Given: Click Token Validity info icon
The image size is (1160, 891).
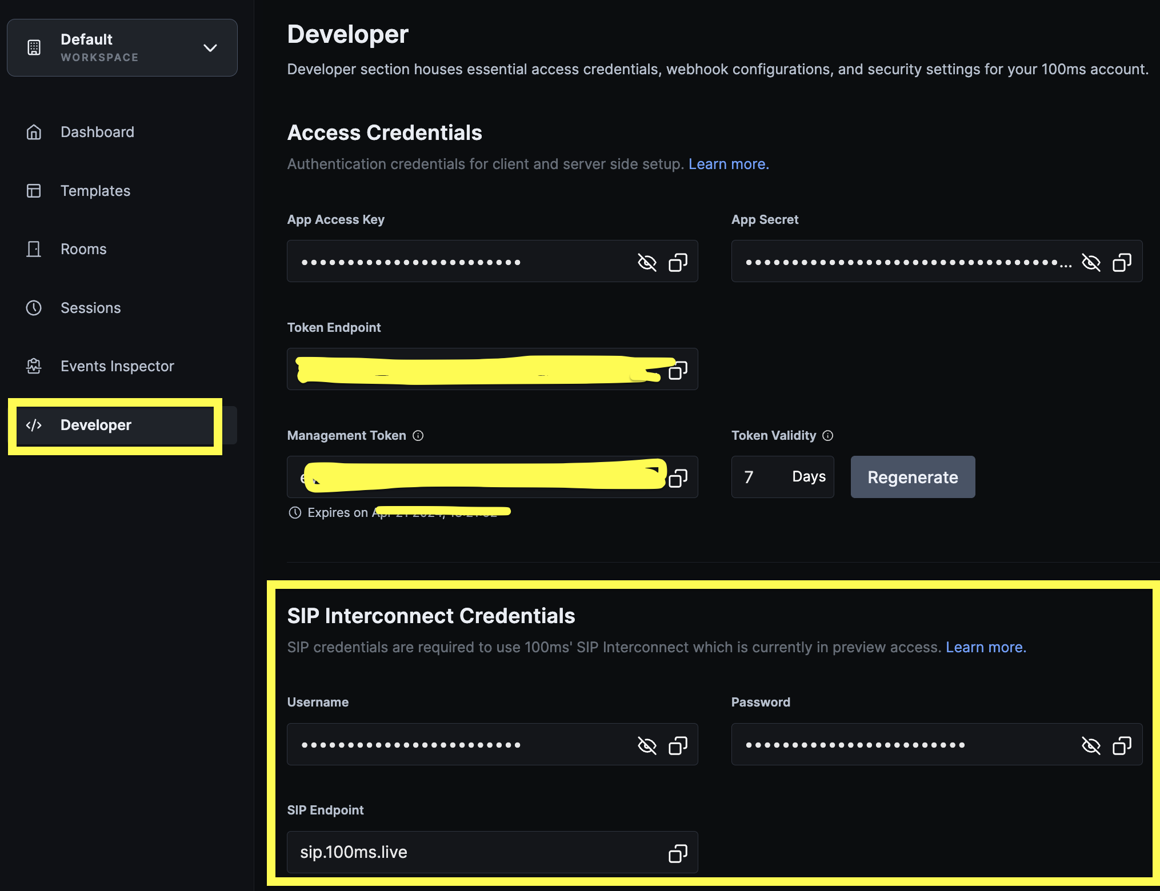Looking at the screenshot, I should tap(828, 436).
